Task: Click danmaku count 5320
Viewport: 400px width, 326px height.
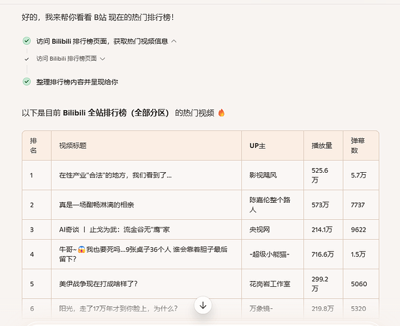Action: pos(358,308)
